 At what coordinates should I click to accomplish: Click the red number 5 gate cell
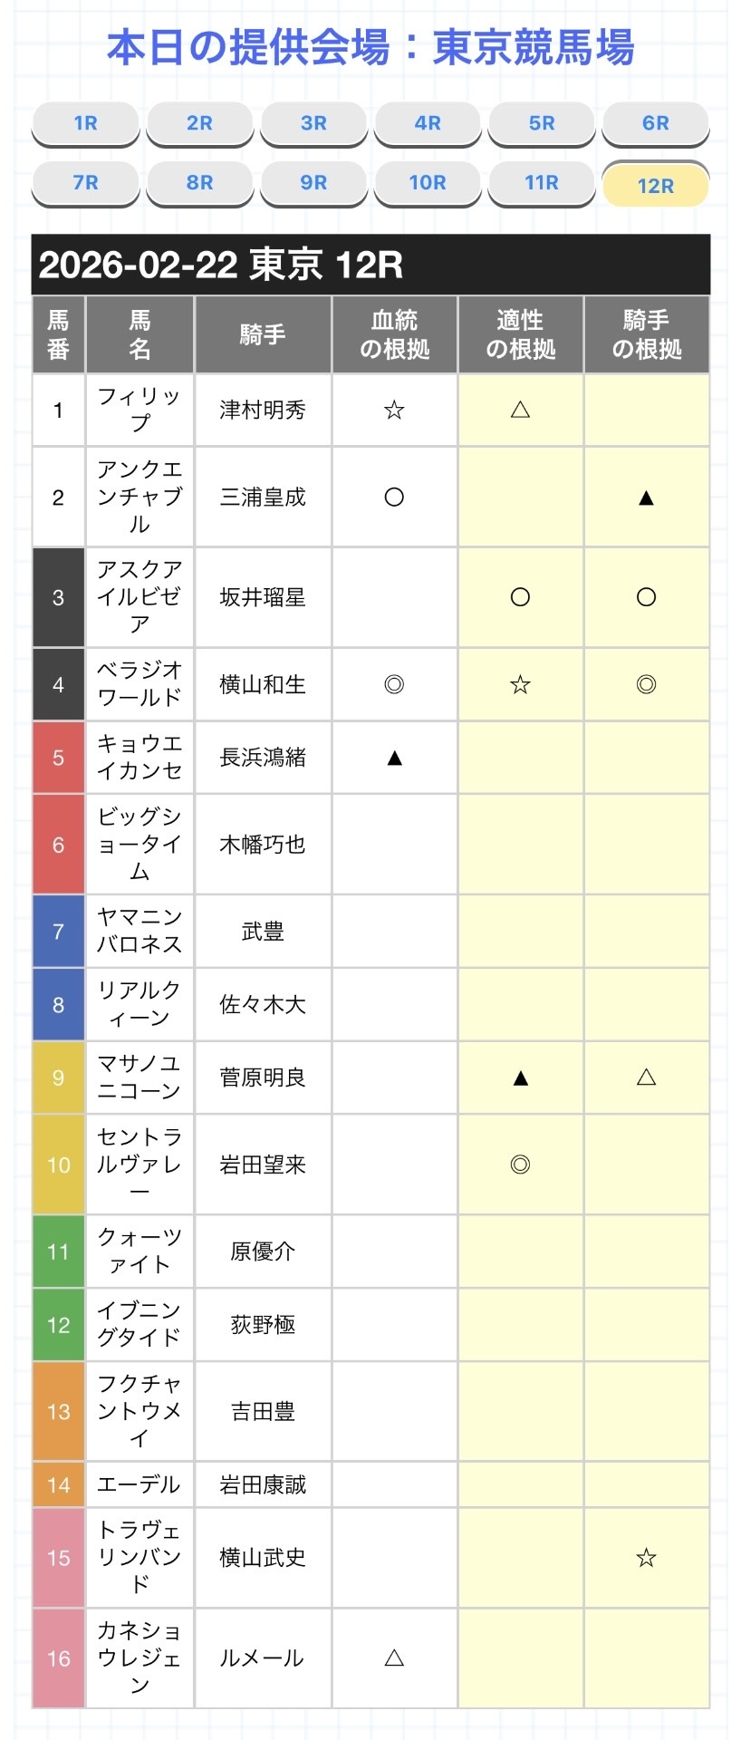pyautogui.click(x=59, y=758)
